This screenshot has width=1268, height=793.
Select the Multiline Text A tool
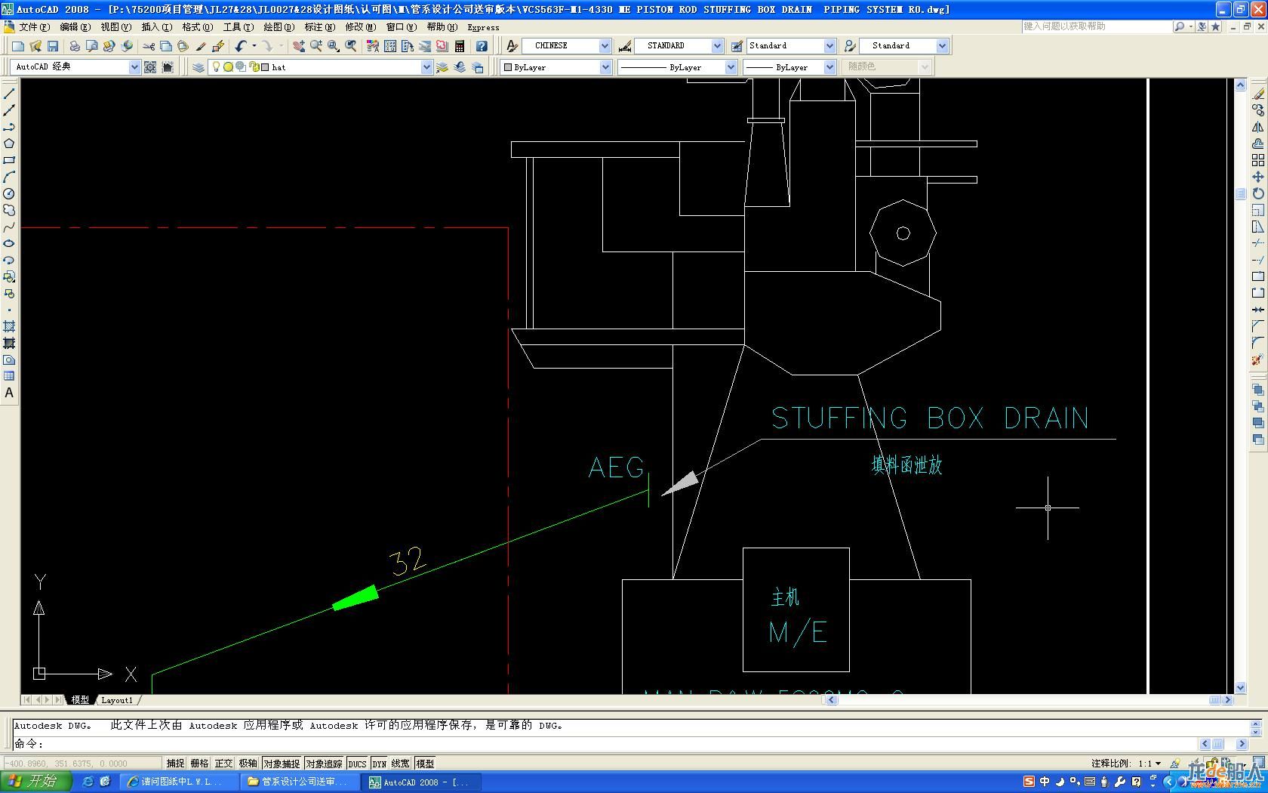pos(9,393)
